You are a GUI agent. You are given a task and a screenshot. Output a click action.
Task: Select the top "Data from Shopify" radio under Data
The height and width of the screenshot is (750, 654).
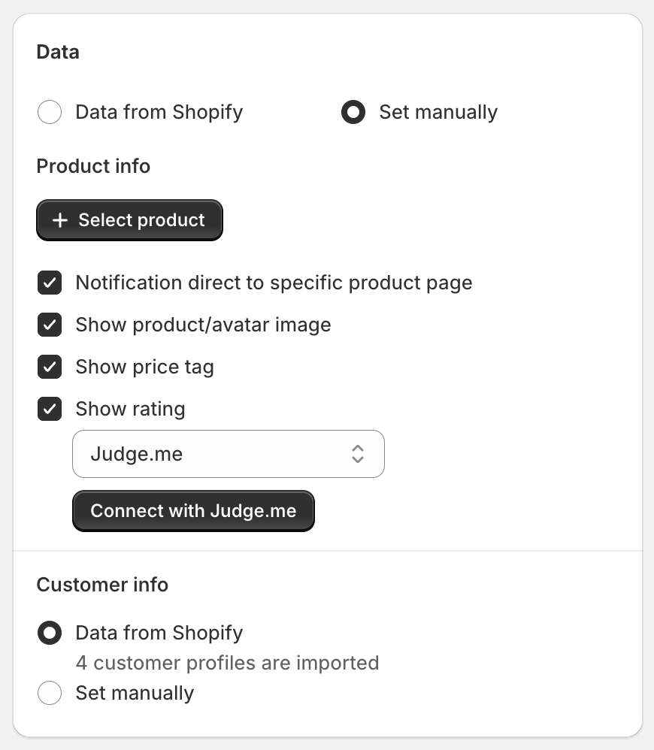tap(50, 113)
